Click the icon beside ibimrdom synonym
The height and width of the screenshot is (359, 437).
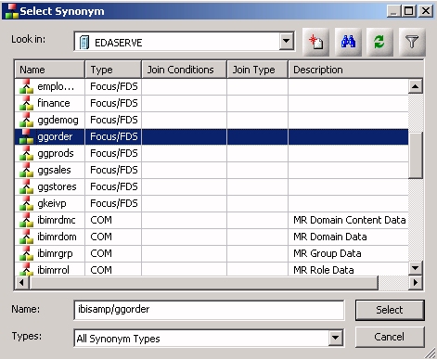[26, 237]
